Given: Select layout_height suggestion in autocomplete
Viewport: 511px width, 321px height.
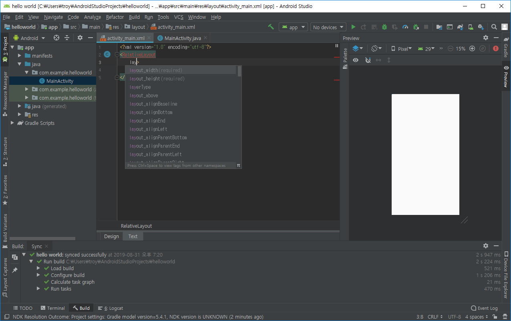Looking at the screenshot, I should (x=181, y=78).
